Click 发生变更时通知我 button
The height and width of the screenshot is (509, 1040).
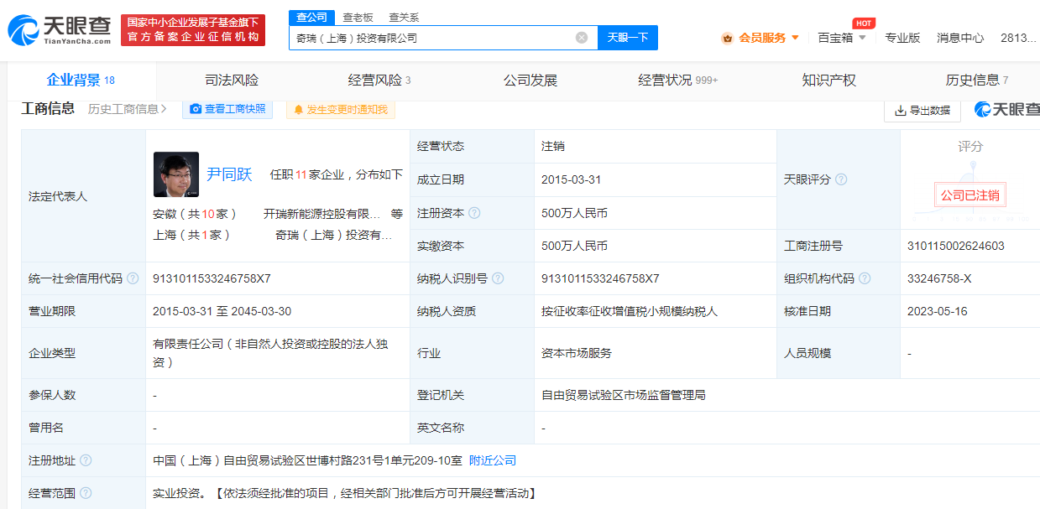[341, 109]
